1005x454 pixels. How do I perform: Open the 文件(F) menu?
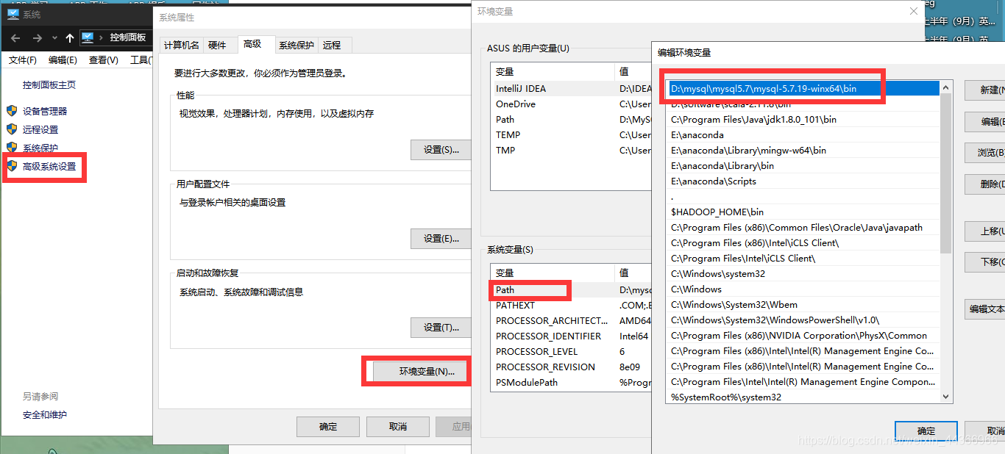[x=21, y=60]
